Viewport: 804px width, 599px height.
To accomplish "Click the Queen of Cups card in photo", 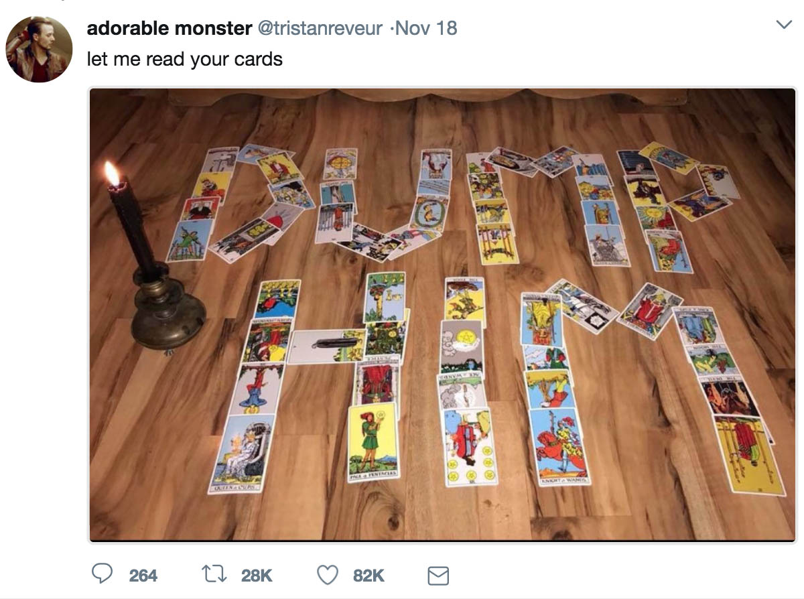I will (243, 454).
